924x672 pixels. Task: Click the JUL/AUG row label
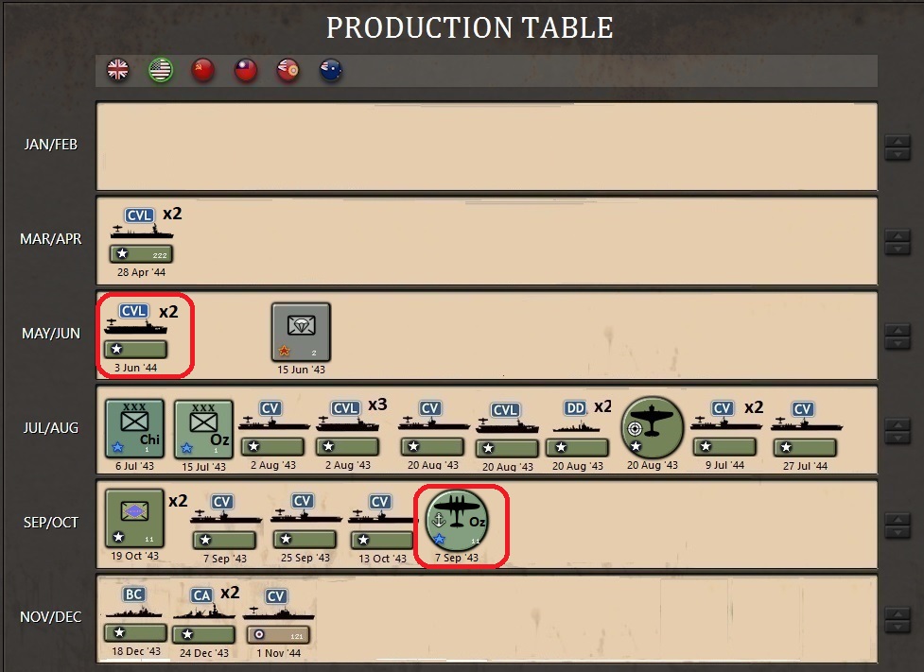coord(51,428)
